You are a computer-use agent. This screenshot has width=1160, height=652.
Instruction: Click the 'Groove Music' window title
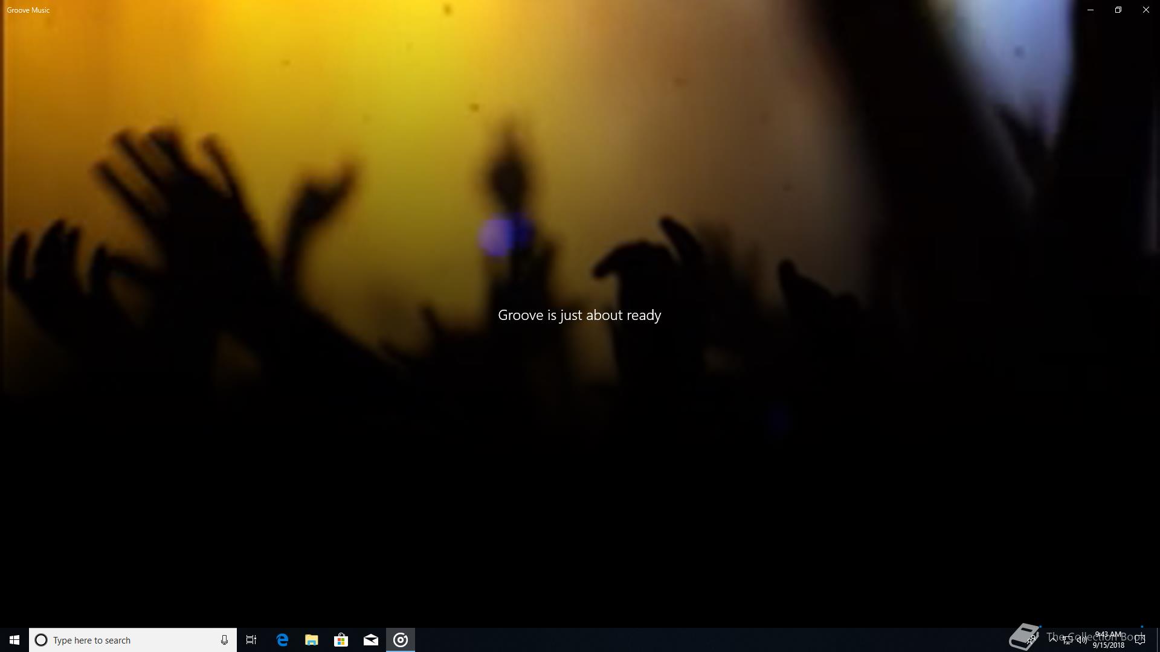(28, 10)
